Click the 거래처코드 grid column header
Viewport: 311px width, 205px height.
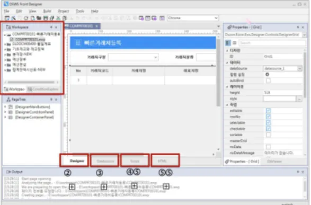(100, 71)
